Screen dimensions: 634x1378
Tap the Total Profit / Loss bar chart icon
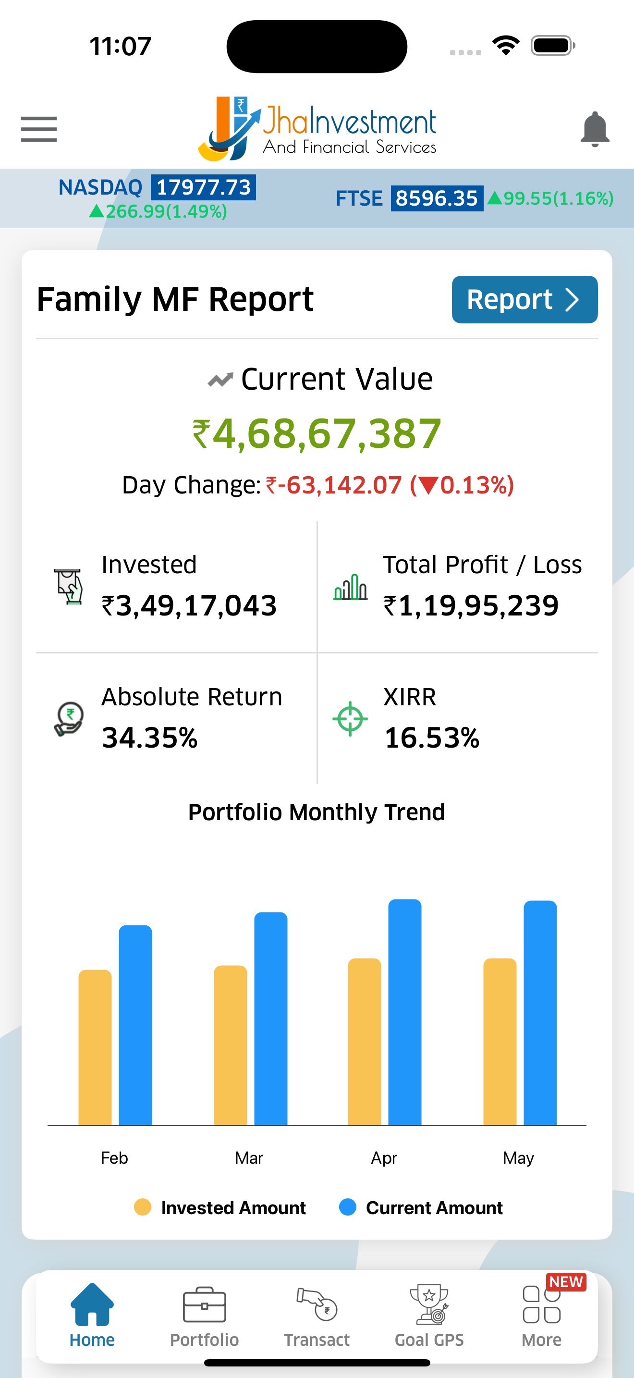tap(350, 587)
